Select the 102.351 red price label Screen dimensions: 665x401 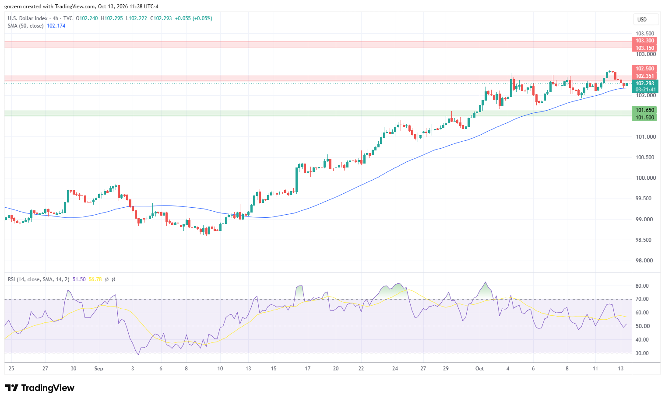point(645,76)
